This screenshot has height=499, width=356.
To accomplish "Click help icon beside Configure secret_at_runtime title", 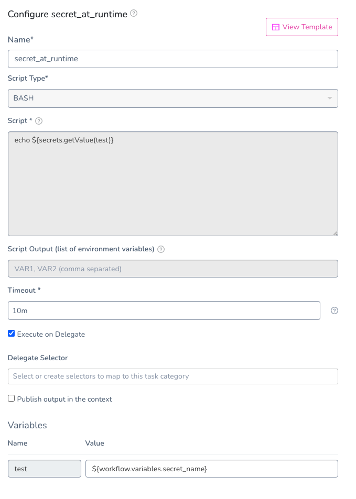I will point(134,14).
